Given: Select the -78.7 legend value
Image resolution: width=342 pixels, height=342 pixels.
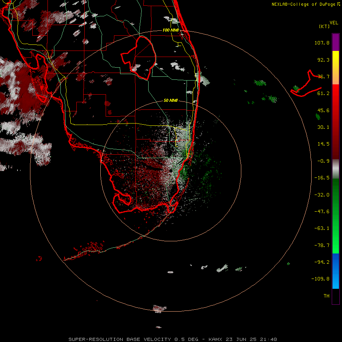Looking at the screenshot, I should point(322,245).
